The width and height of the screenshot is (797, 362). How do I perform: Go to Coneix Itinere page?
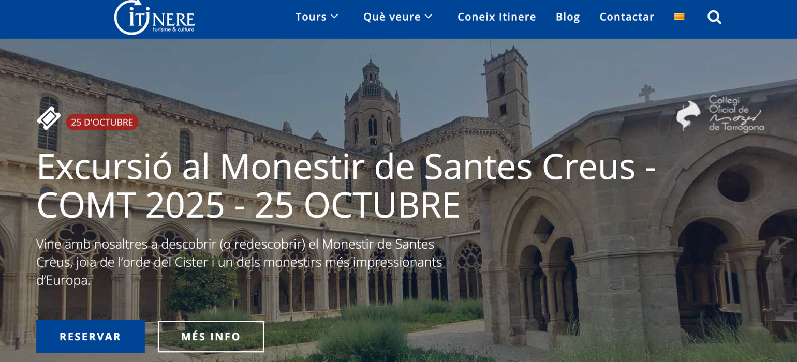point(496,17)
